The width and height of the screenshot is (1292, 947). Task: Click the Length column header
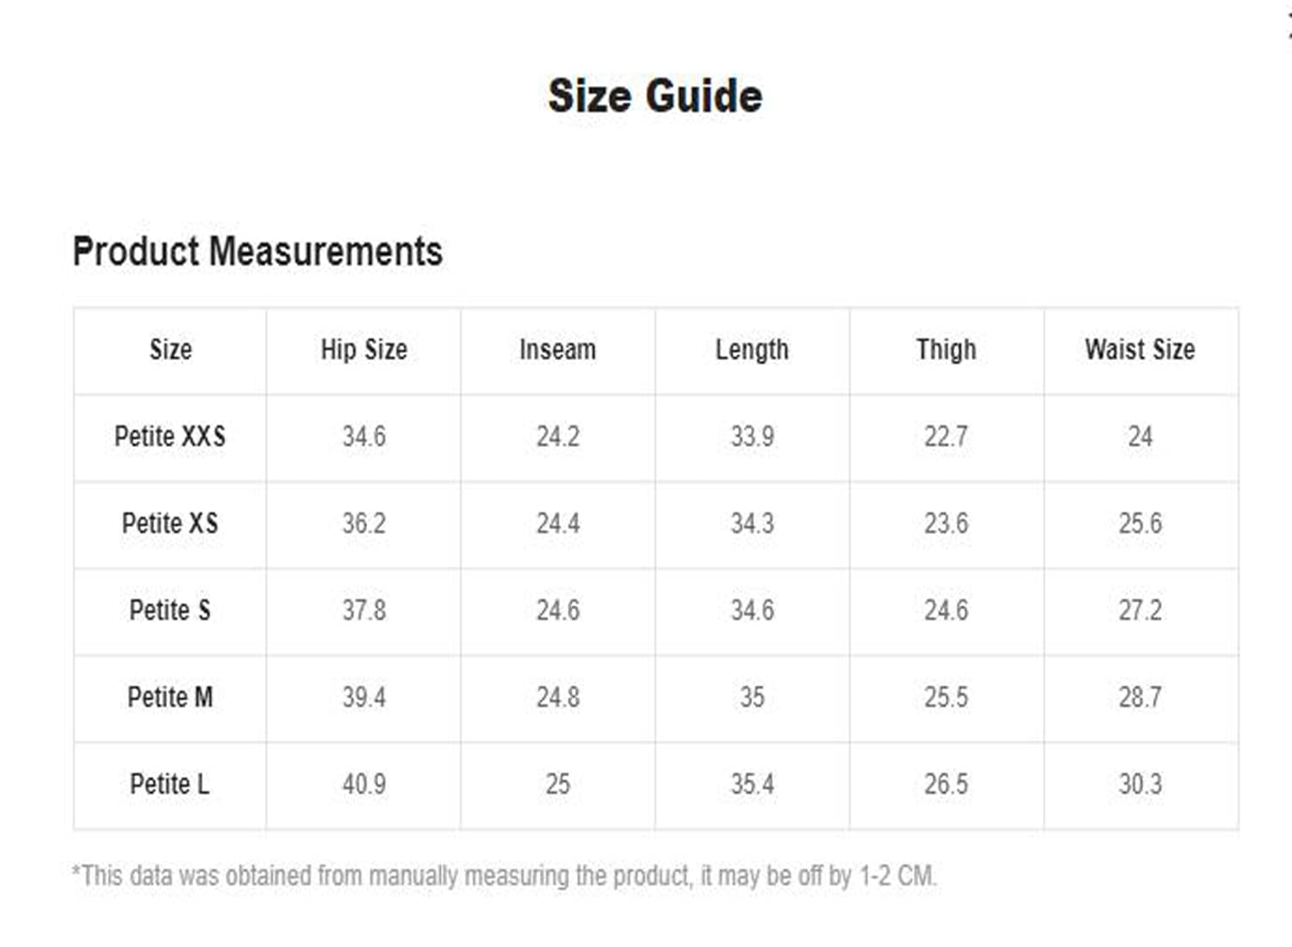752,350
